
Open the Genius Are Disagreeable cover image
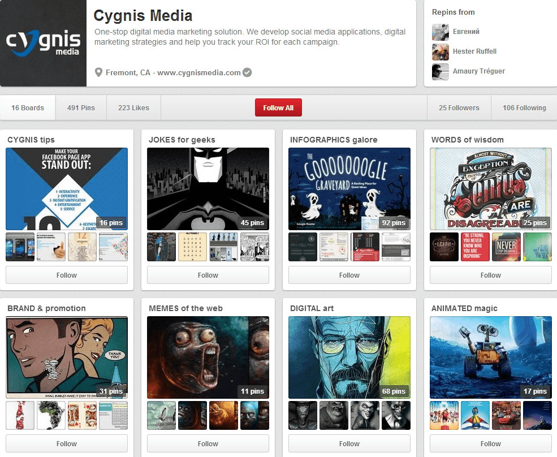click(x=491, y=189)
